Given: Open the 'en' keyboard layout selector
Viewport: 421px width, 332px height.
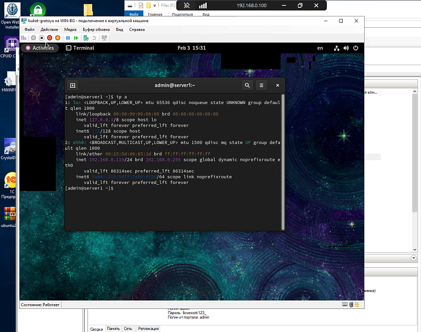Looking at the screenshot, I should [320, 48].
